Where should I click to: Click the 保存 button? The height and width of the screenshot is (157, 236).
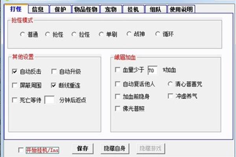tap(83, 149)
